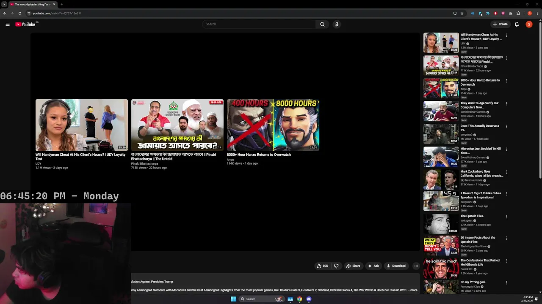Bookmark this page with star icon
This screenshot has height=304, width=542.
[462, 13]
